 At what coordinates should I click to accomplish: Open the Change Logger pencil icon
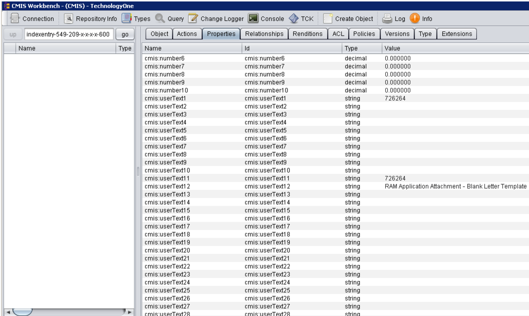[x=192, y=18]
